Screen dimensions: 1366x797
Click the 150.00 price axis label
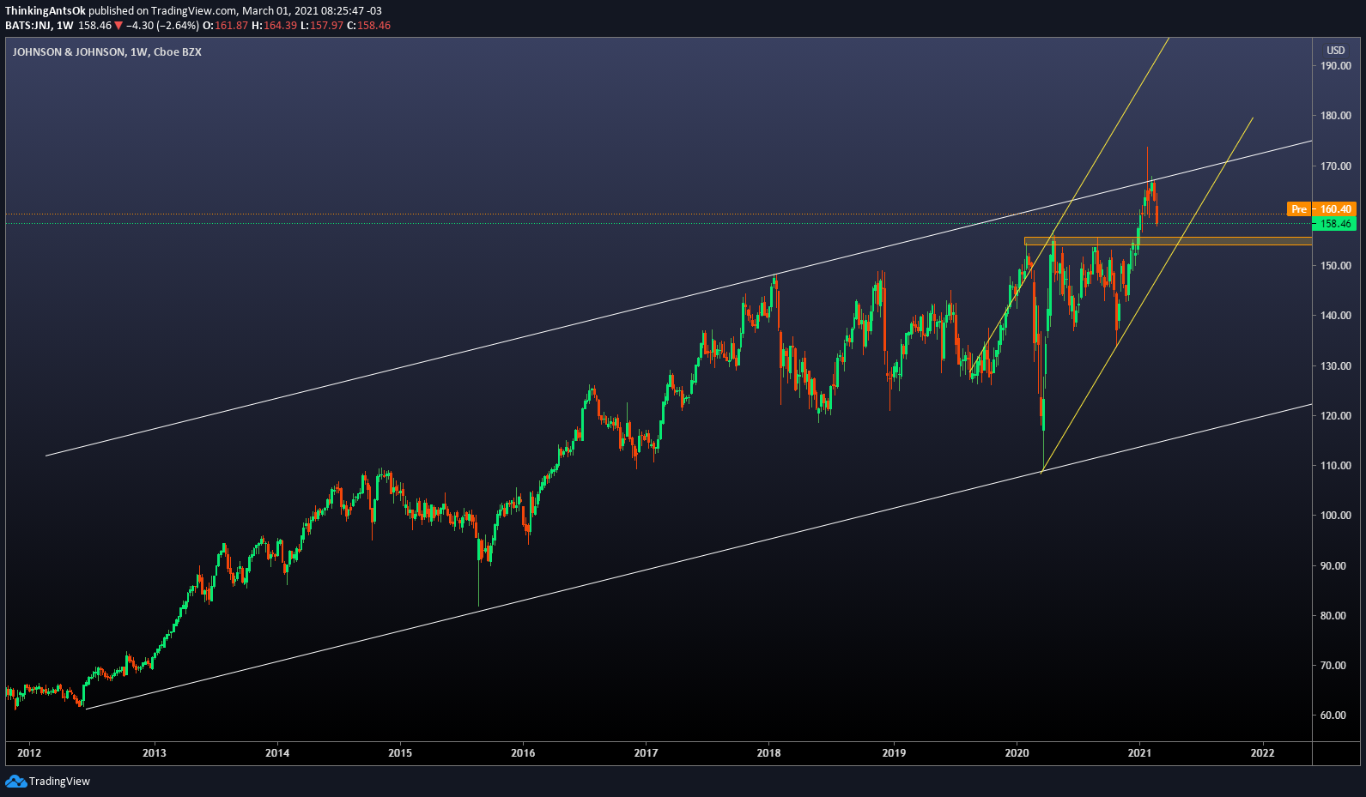pyautogui.click(x=1336, y=266)
